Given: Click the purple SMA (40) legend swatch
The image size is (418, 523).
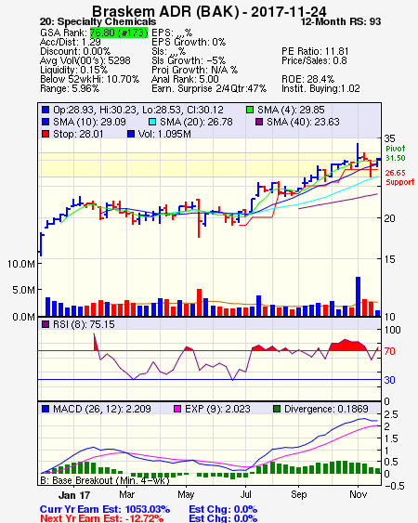Looking at the screenshot, I should pos(259,122).
